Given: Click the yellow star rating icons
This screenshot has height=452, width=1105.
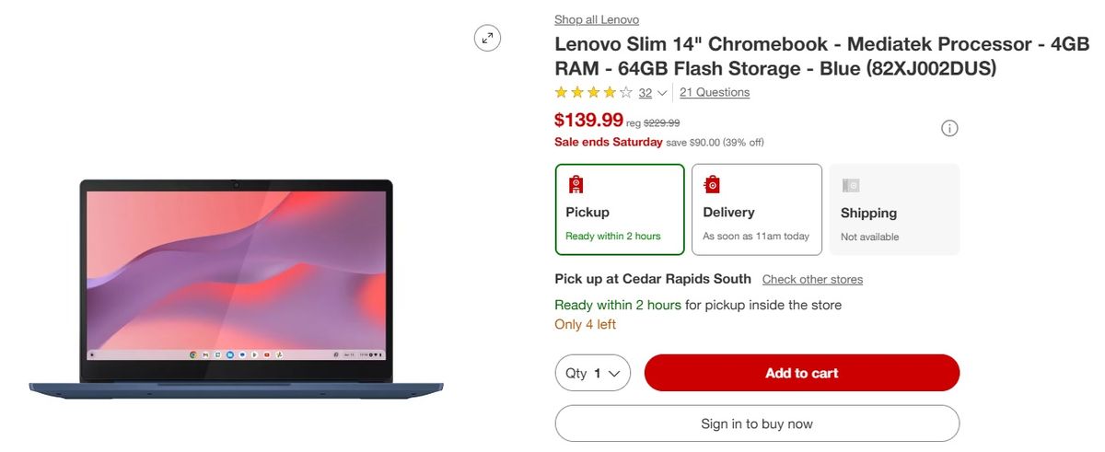Looking at the screenshot, I should [x=593, y=92].
